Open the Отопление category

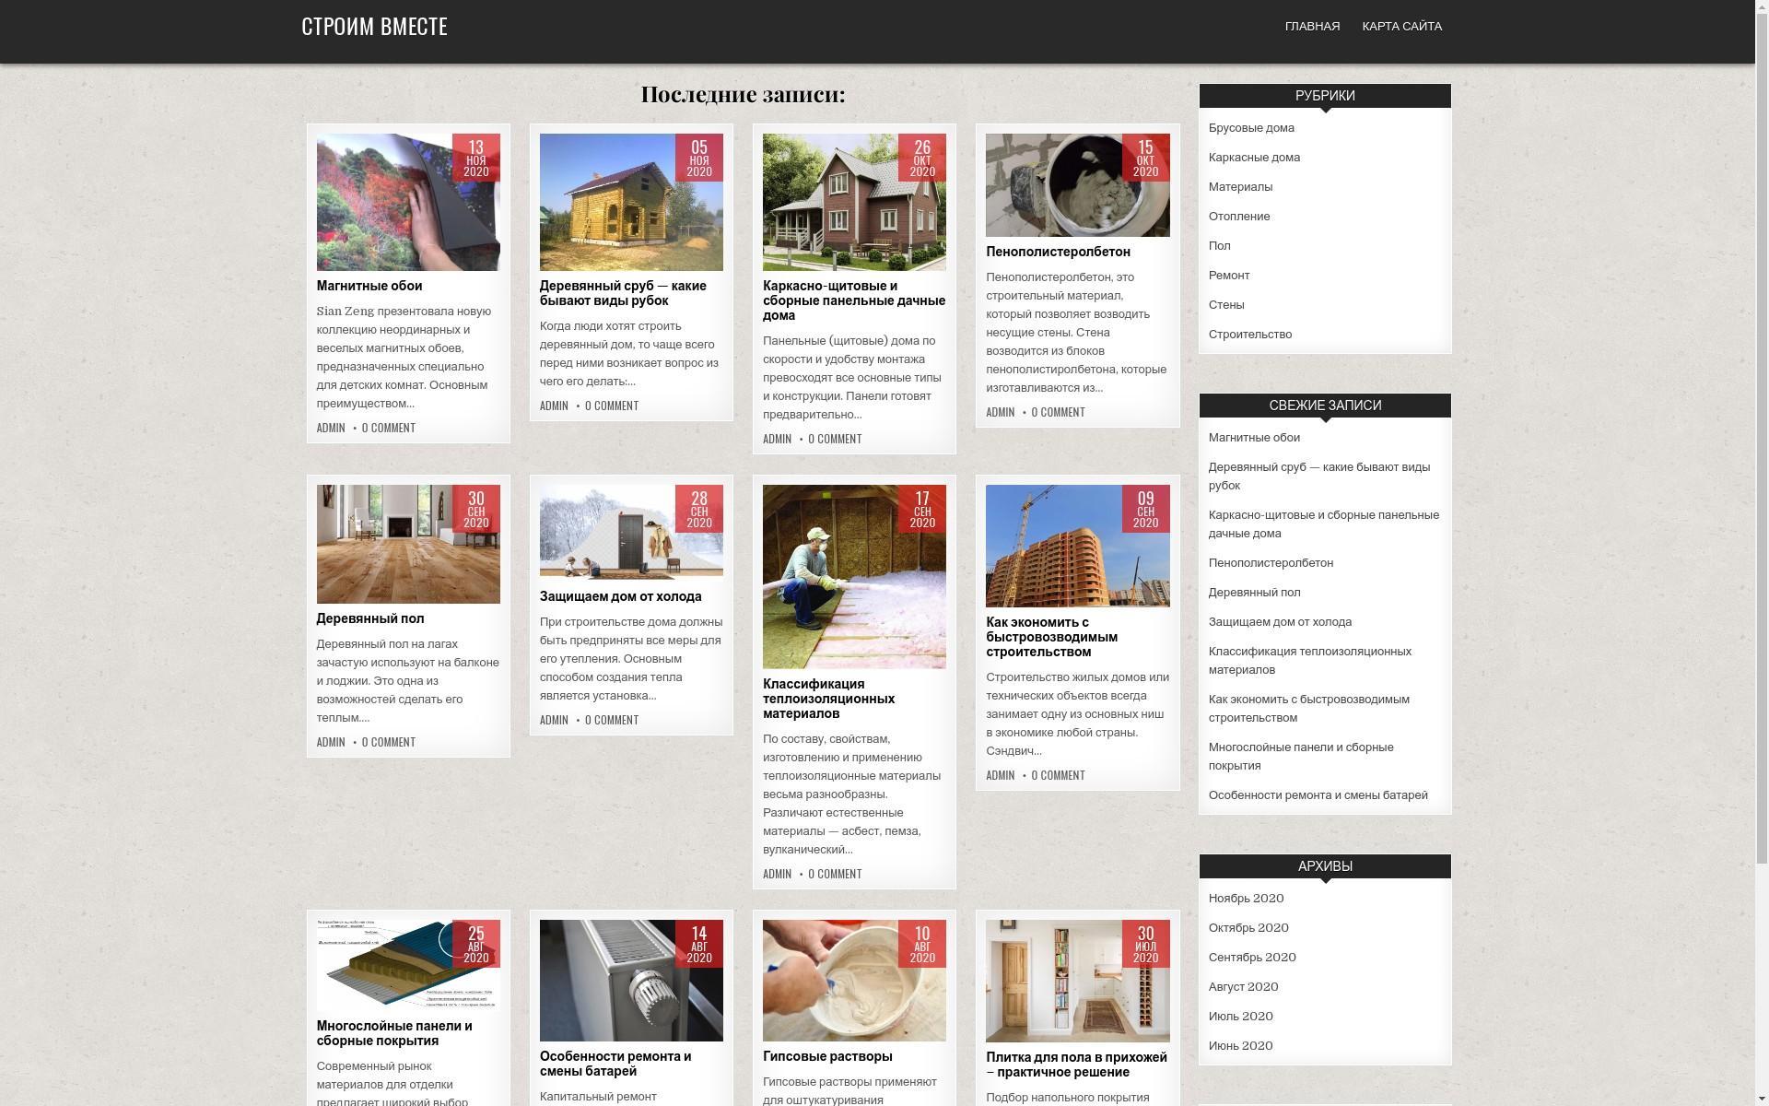(1239, 217)
